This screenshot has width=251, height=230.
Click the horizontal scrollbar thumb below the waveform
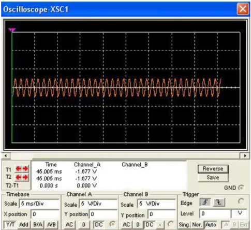pyautogui.click(x=21, y=156)
